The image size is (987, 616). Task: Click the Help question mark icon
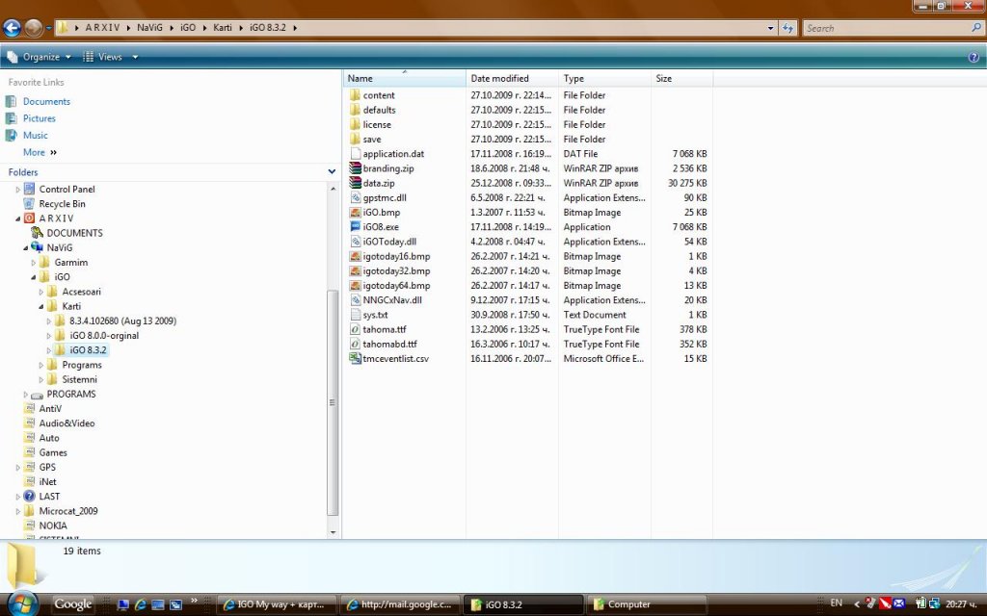(974, 57)
